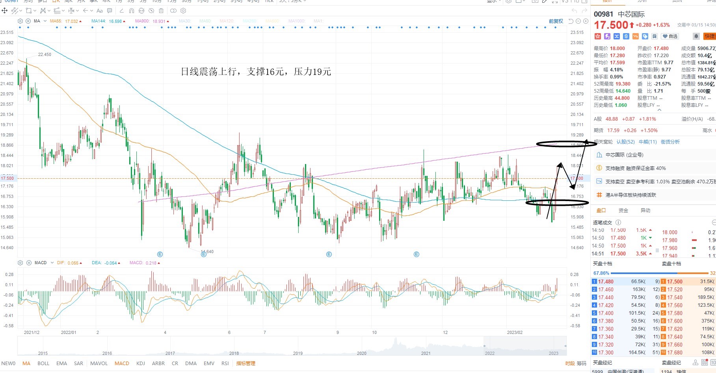Expand price range tool options arrow
716x373 pixels.
click(x=77, y=11)
